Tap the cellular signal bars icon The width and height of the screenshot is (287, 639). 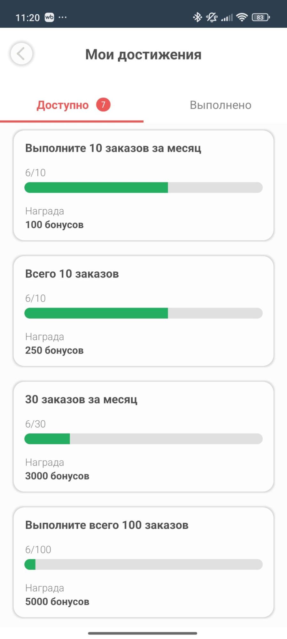[x=227, y=17]
